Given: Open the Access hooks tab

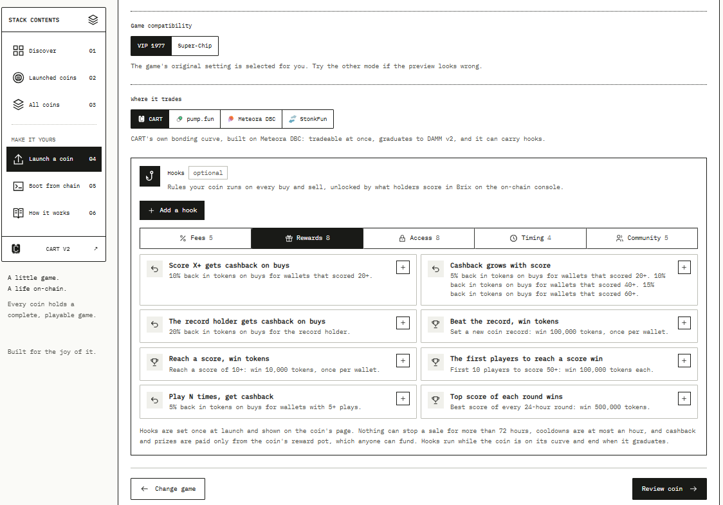Looking at the screenshot, I should (419, 238).
